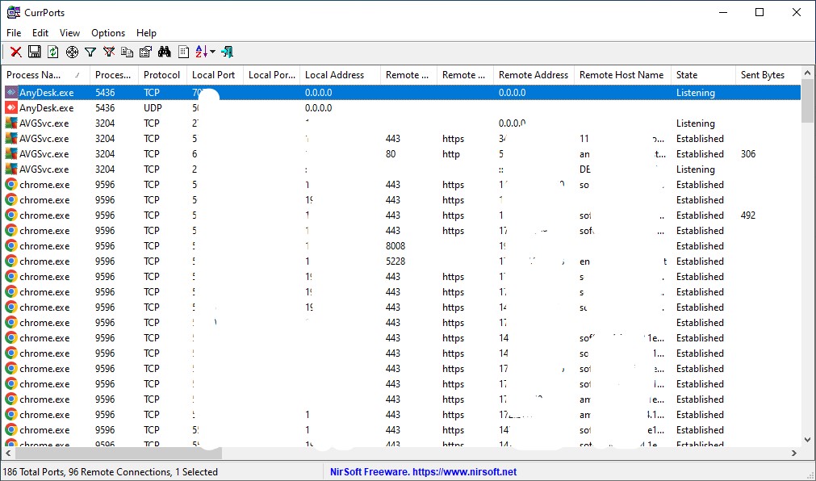816x481 pixels.
Task: Sort by the Remote Host Name column header
Action: (x=622, y=75)
